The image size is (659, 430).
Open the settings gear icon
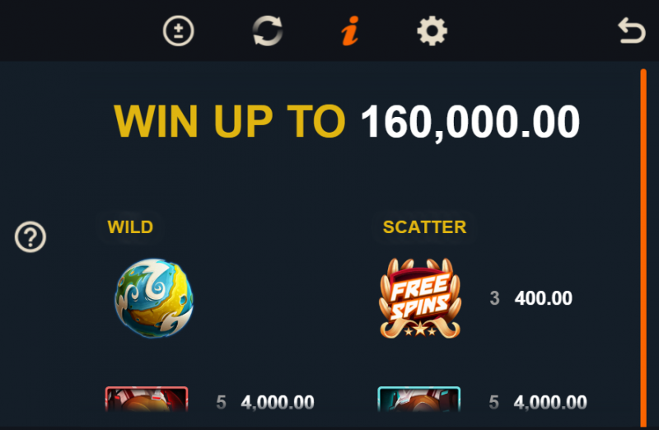pyautogui.click(x=432, y=30)
